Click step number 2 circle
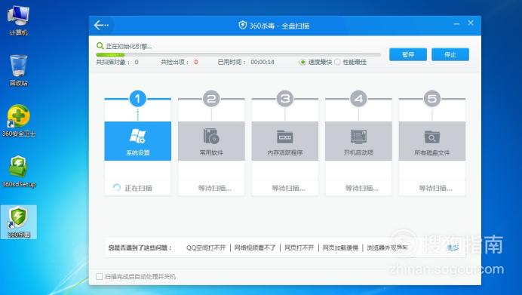This screenshot has height=295, width=522. [211, 99]
